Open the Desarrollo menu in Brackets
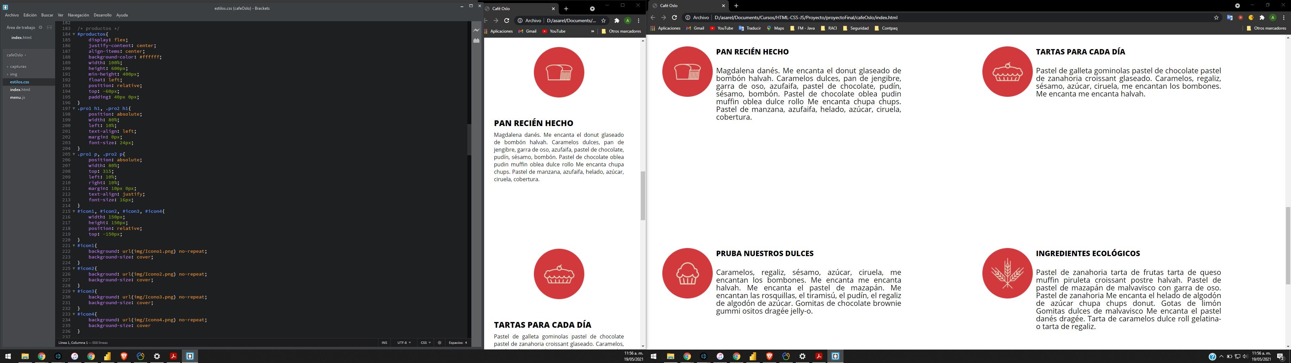Image resolution: width=1291 pixels, height=363 pixels. [x=102, y=15]
